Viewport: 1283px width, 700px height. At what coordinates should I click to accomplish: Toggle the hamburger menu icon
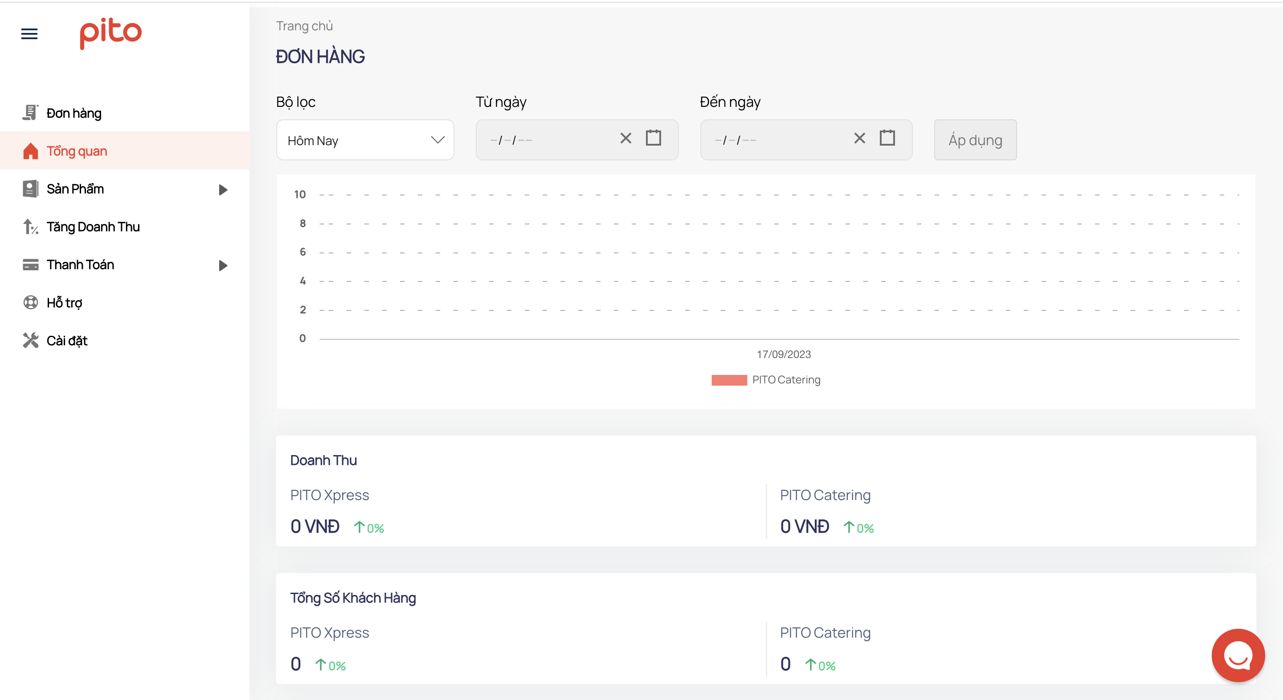coord(29,33)
